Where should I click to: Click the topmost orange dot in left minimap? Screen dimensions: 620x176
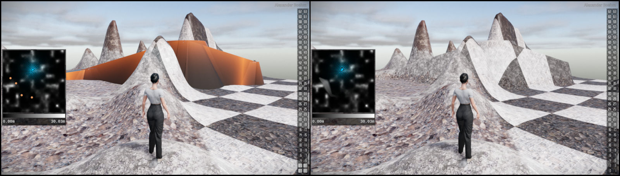coord(10,78)
